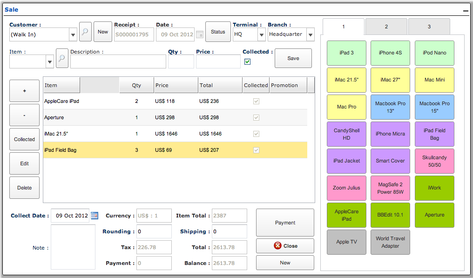Open the Collect Date calendar picker icon

95,216
